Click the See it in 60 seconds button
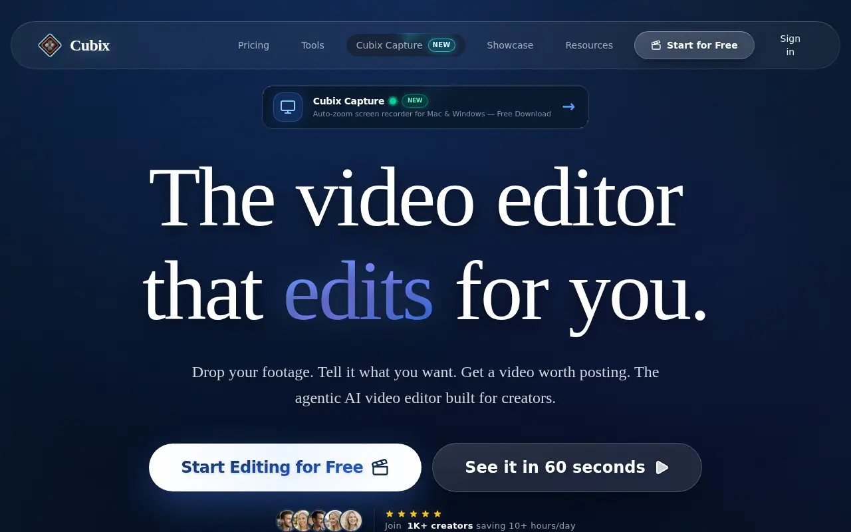Image resolution: width=851 pixels, height=532 pixels. [x=567, y=467]
